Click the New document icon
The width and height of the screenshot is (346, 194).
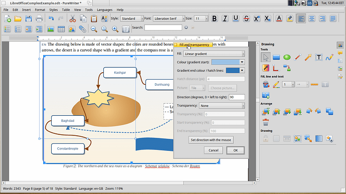pyautogui.click(x=8, y=19)
